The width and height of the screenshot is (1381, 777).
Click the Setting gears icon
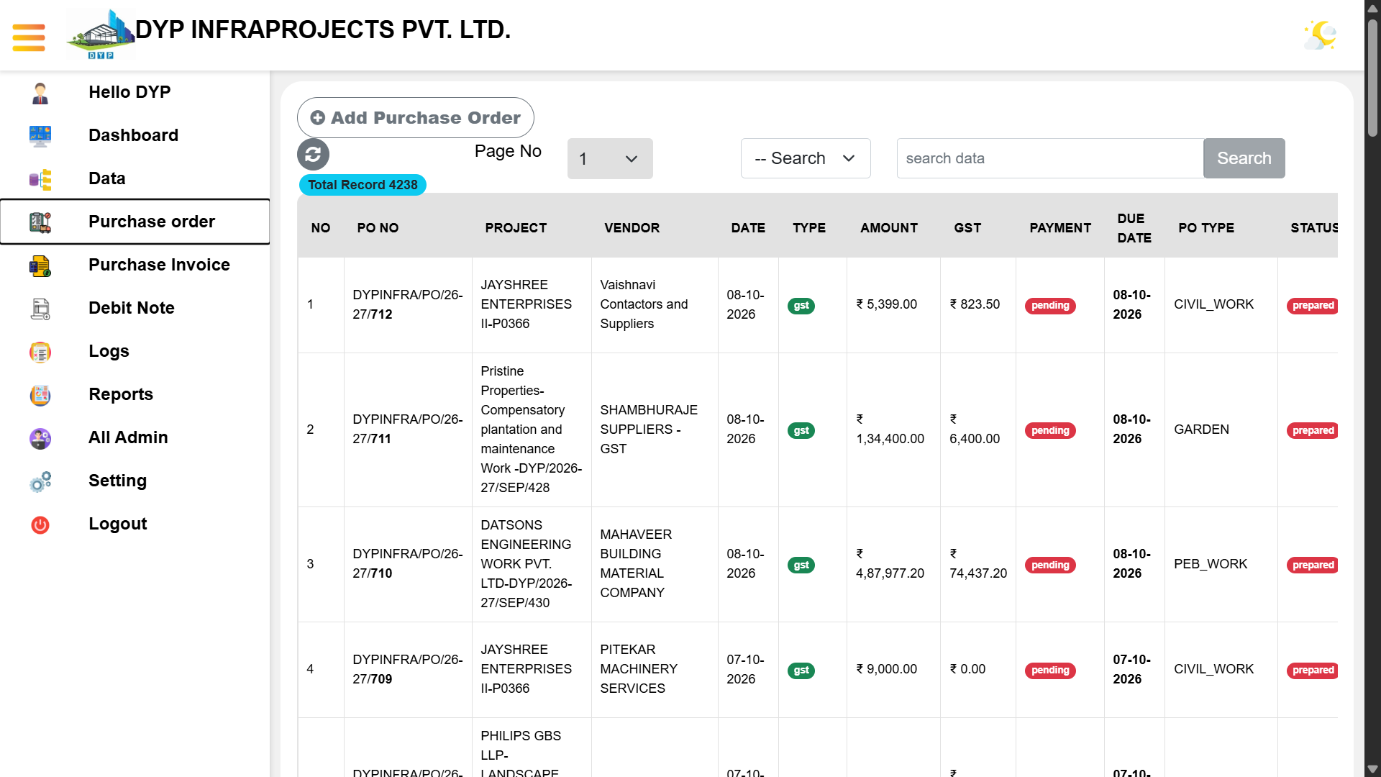coord(40,481)
